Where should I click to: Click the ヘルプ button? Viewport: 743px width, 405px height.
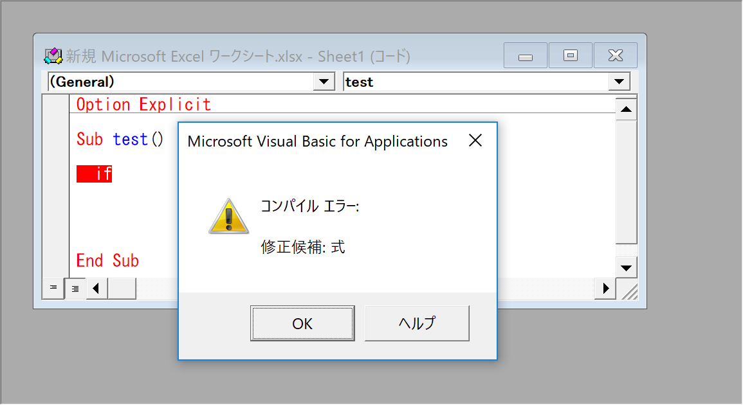click(417, 323)
